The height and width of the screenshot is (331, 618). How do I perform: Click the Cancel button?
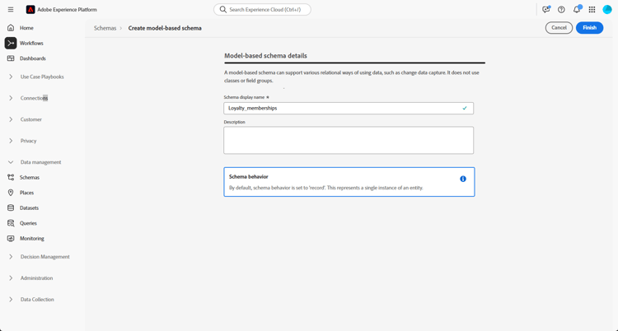[559, 28]
